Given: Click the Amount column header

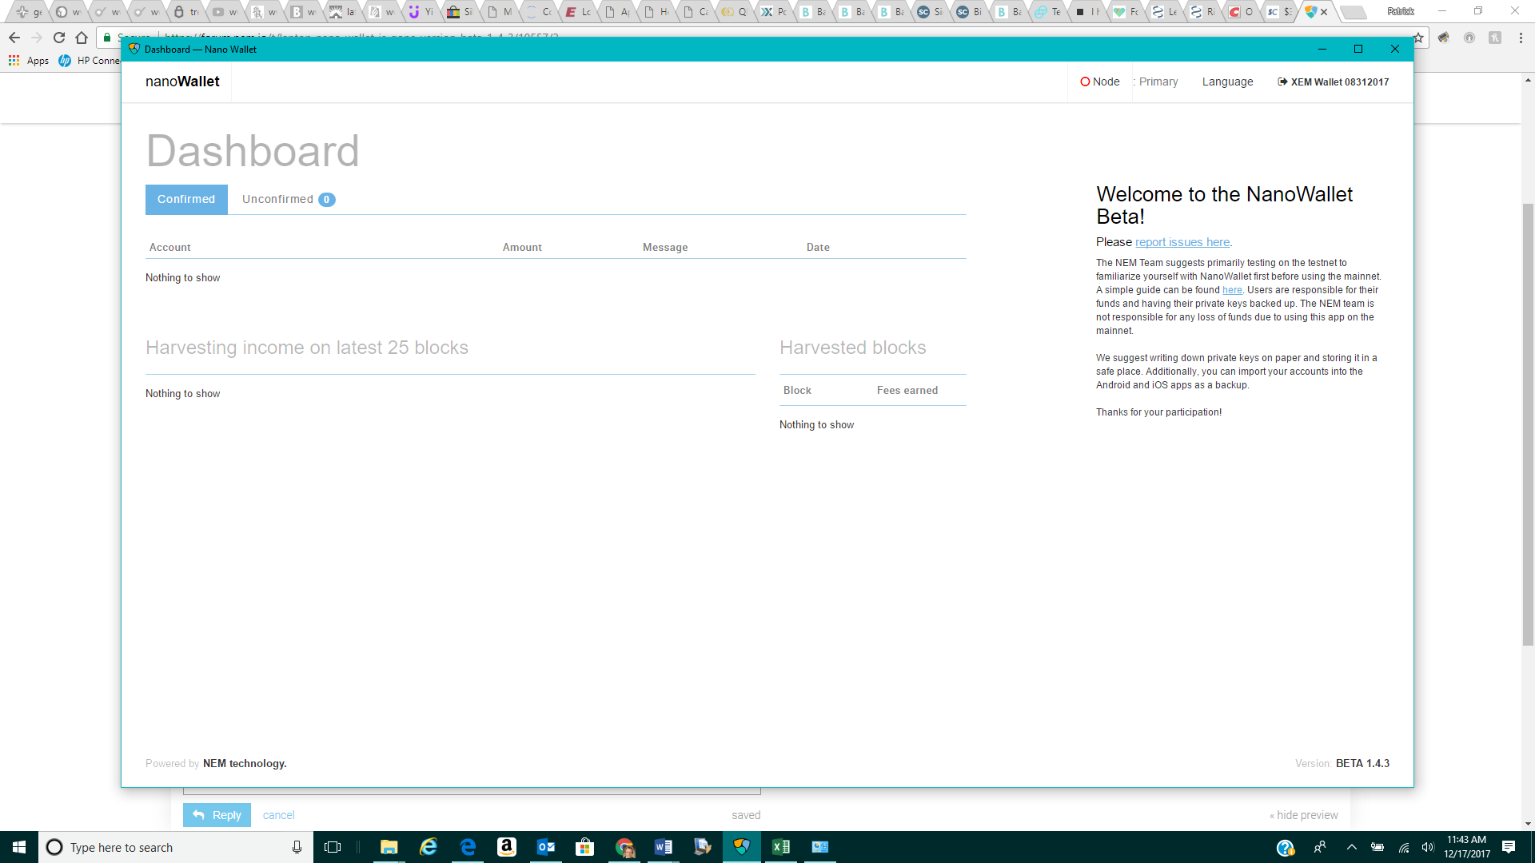Looking at the screenshot, I should [522, 247].
